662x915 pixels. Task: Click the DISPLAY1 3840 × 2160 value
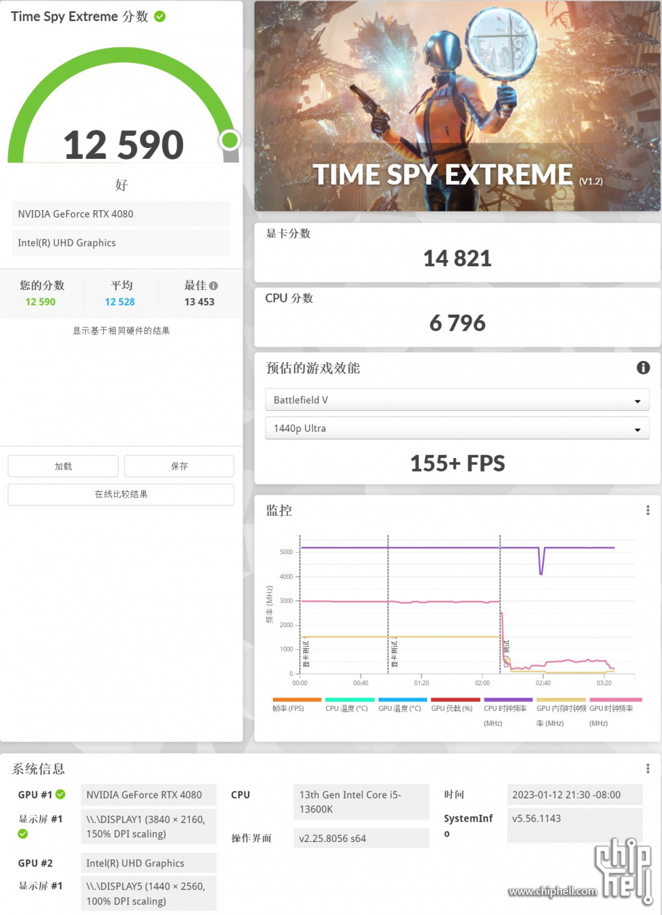[x=149, y=826]
